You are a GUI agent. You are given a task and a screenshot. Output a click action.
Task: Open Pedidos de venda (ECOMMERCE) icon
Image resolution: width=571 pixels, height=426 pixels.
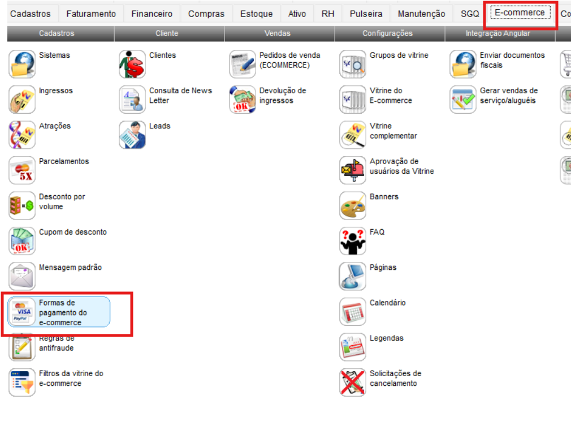click(x=243, y=64)
